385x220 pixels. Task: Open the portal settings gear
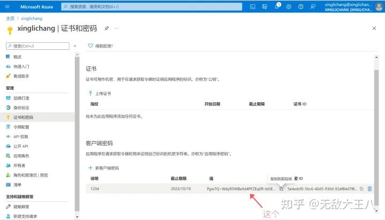[x=289, y=7]
